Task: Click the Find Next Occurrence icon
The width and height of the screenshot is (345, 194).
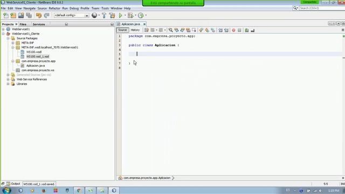Action: [182, 30]
